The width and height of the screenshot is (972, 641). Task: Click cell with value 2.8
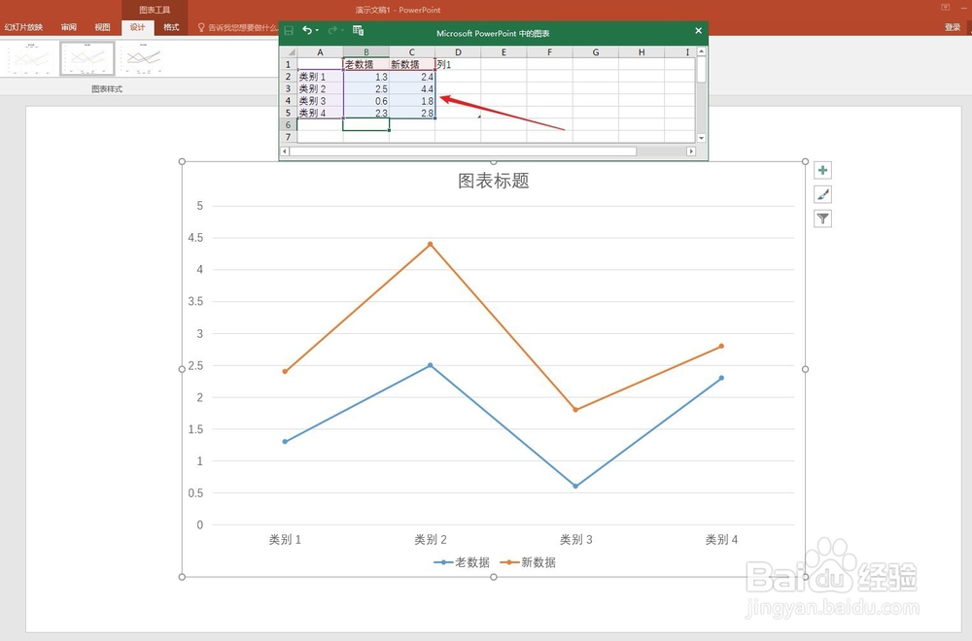(x=412, y=113)
